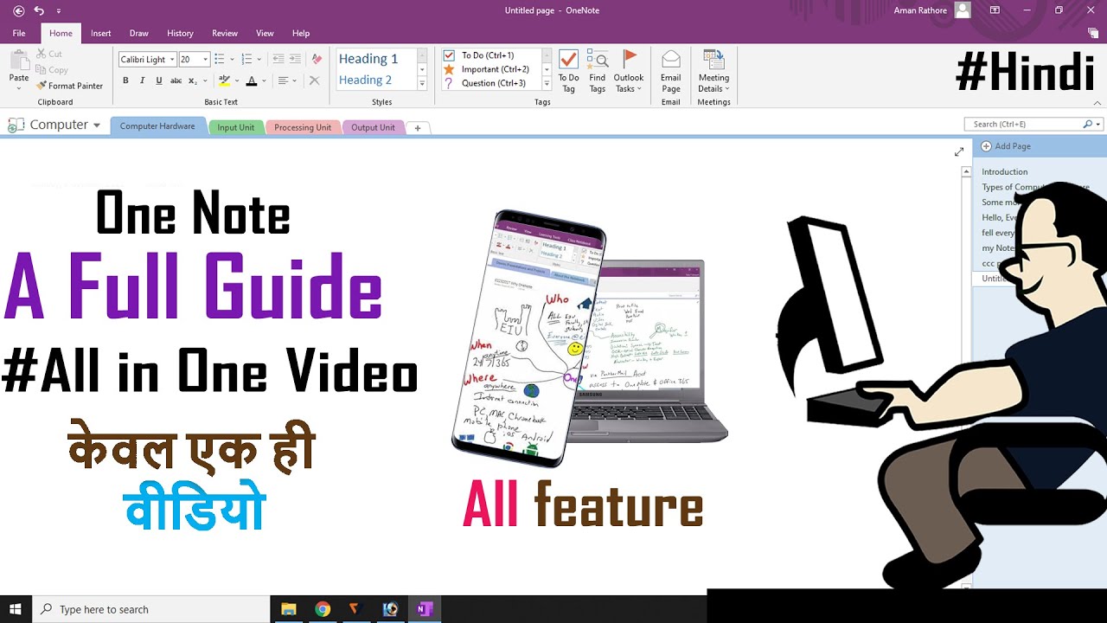Click the notebook pane icon below the window controls
Screen dimensions: 1107x623
click(1093, 33)
